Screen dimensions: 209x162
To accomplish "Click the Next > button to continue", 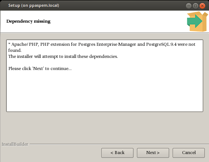I will coord(153,153).
